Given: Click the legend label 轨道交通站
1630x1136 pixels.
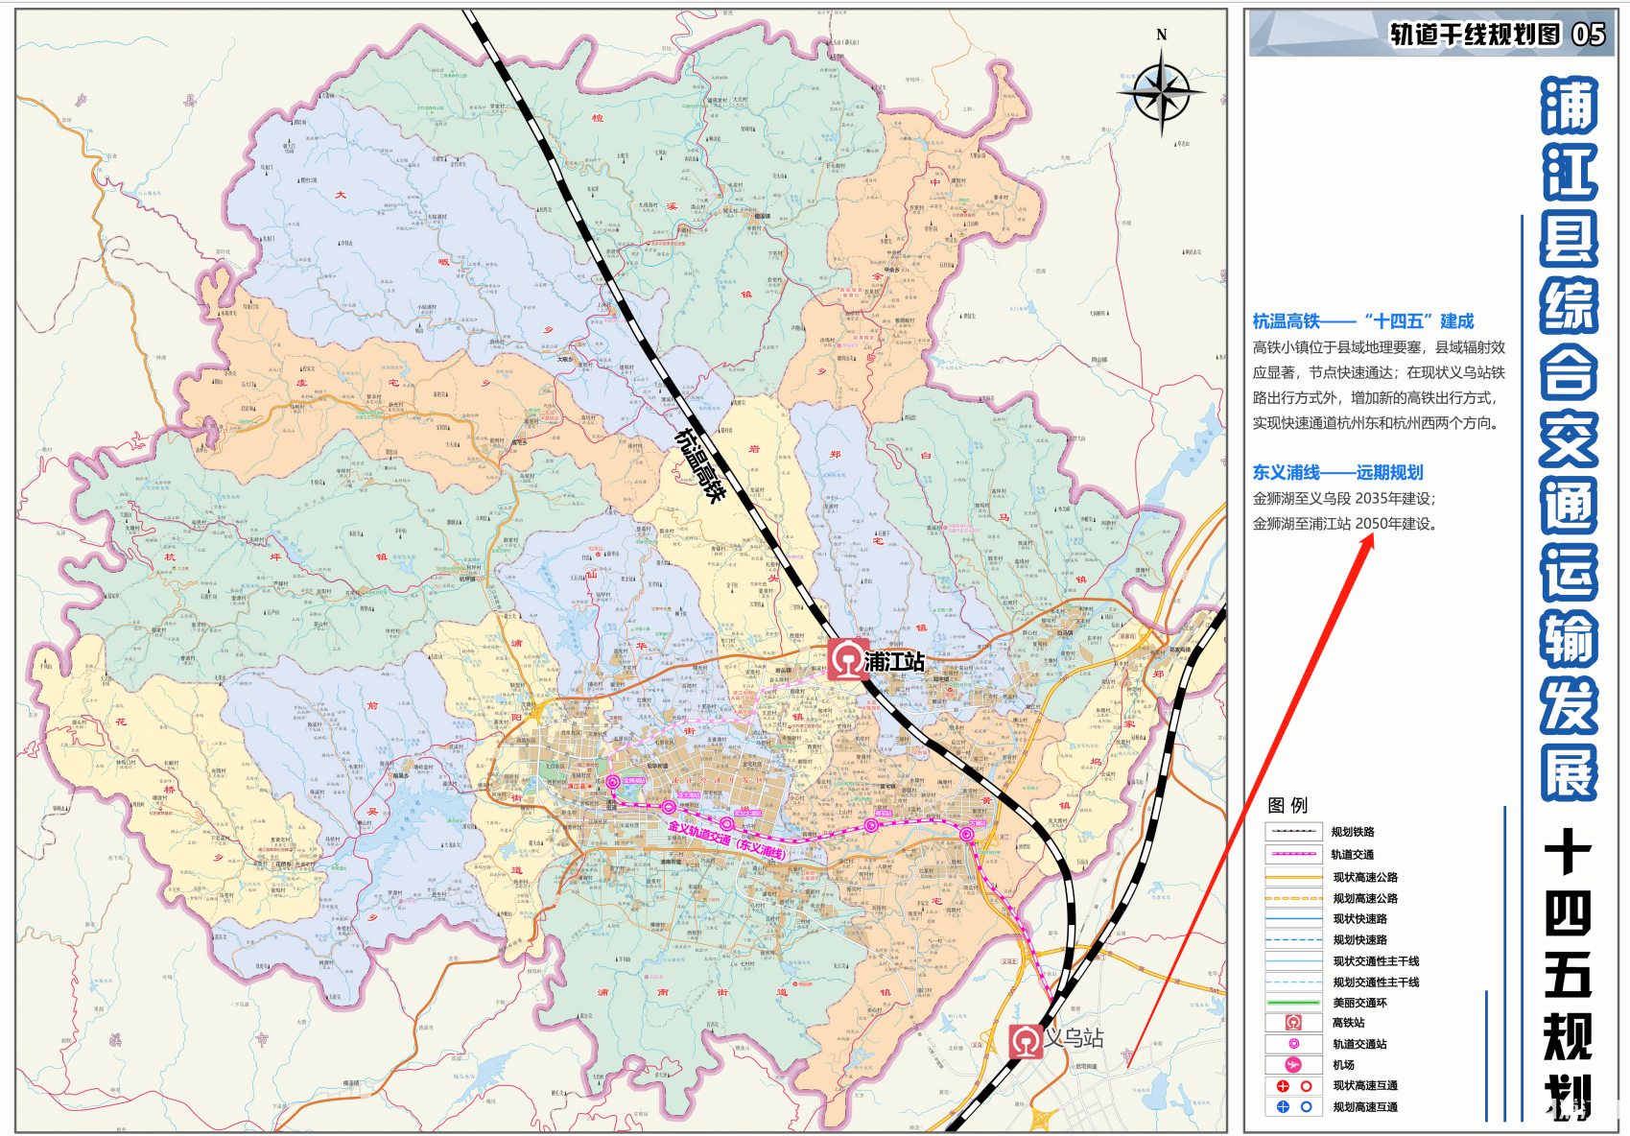Looking at the screenshot, I should click(x=1359, y=1044).
